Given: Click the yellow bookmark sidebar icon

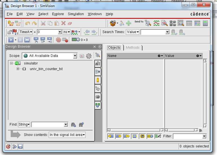Looking at the screenshot, I should (98, 80).
